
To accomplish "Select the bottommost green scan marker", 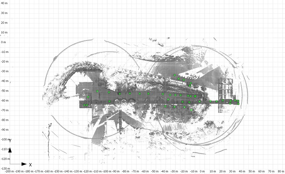I will [191, 110].
